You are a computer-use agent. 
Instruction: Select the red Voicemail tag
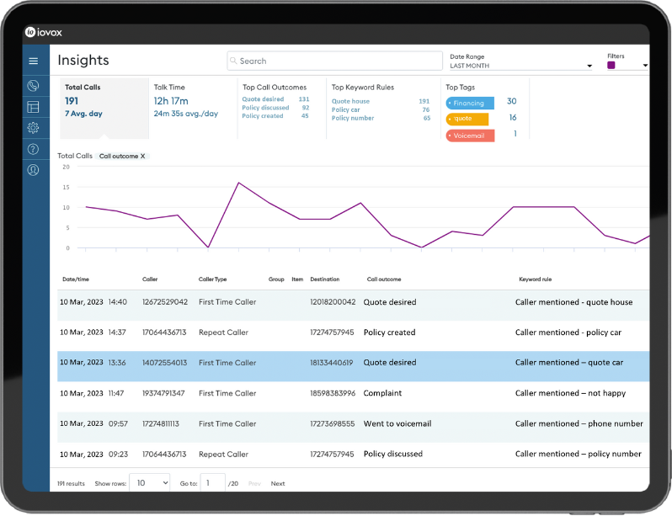470,135
